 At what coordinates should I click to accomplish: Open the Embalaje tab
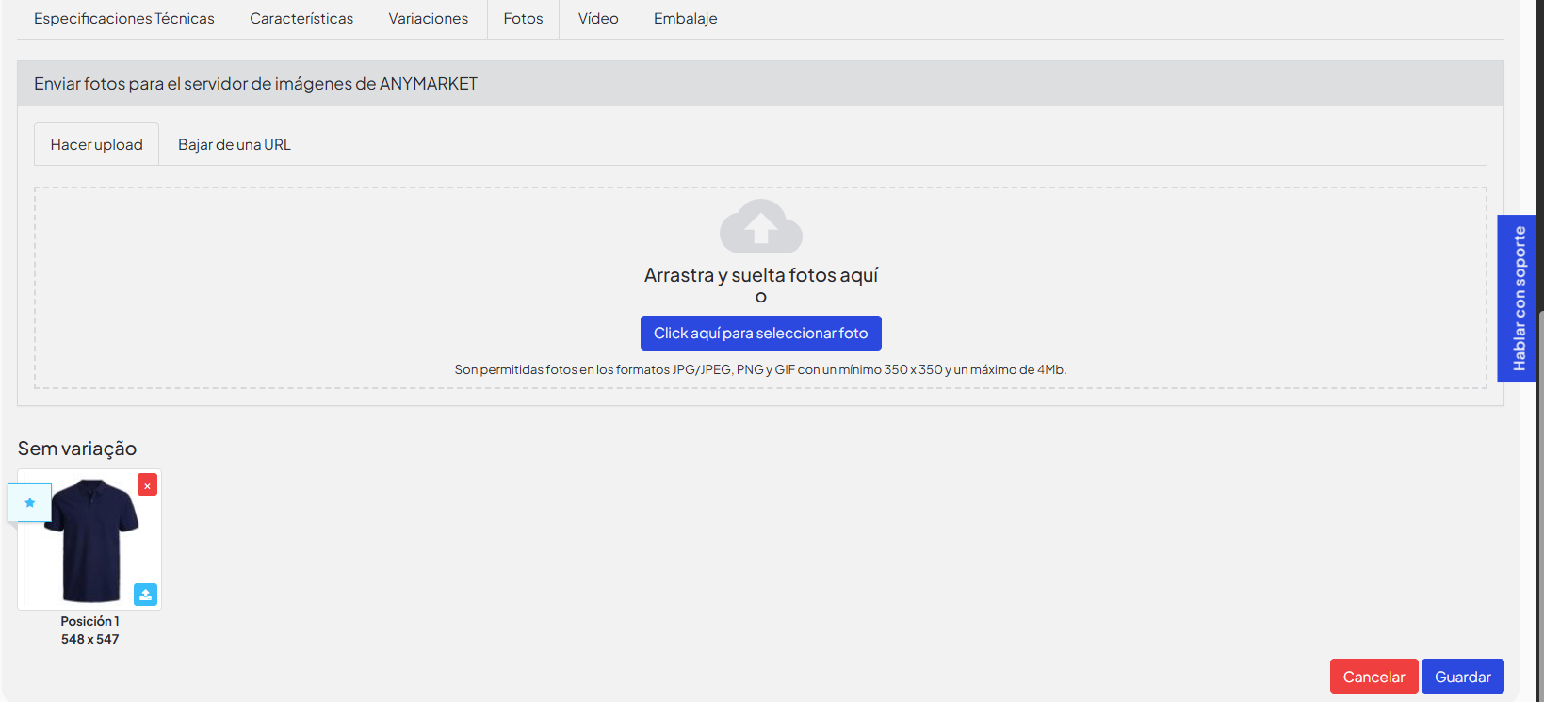(686, 19)
